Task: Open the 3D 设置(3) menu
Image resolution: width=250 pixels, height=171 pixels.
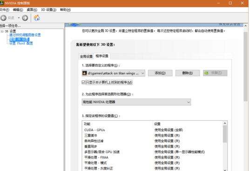Action: (x=48, y=10)
